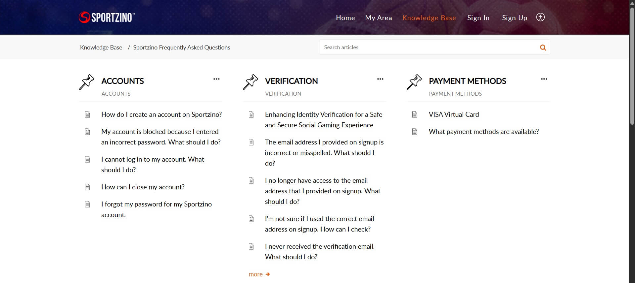This screenshot has height=283, width=635.
Task: Click the pin icon beside PAYMENT METHODS
Action: pos(414,82)
